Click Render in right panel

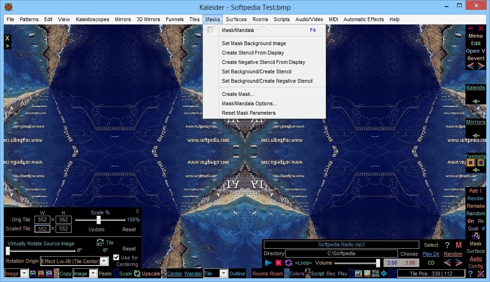pos(475,198)
